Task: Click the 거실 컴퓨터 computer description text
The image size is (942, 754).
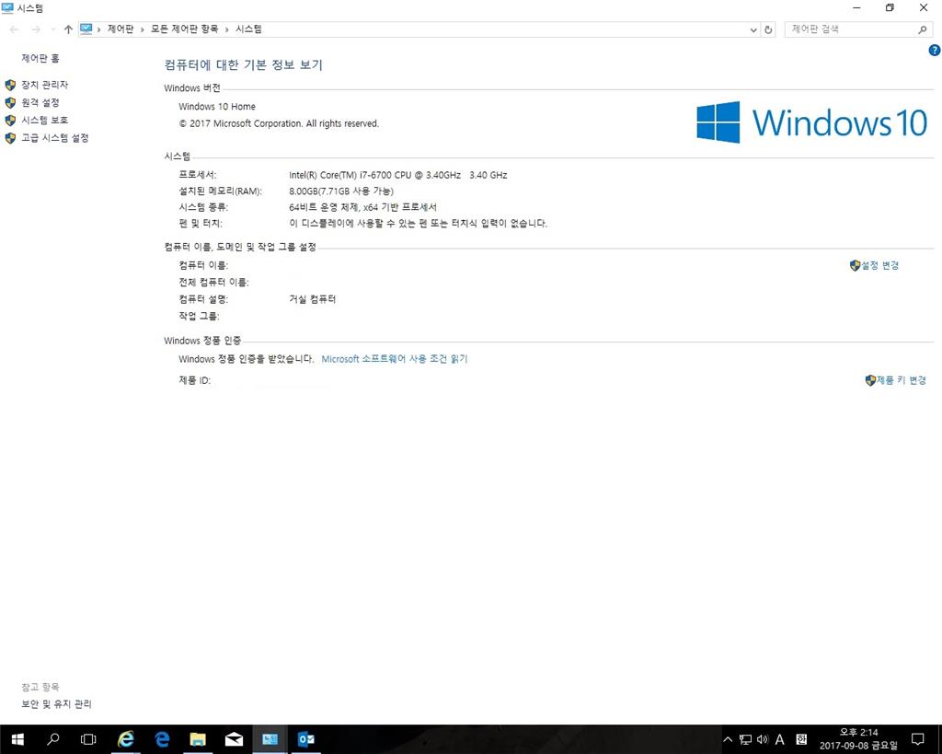Action: tap(313, 299)
